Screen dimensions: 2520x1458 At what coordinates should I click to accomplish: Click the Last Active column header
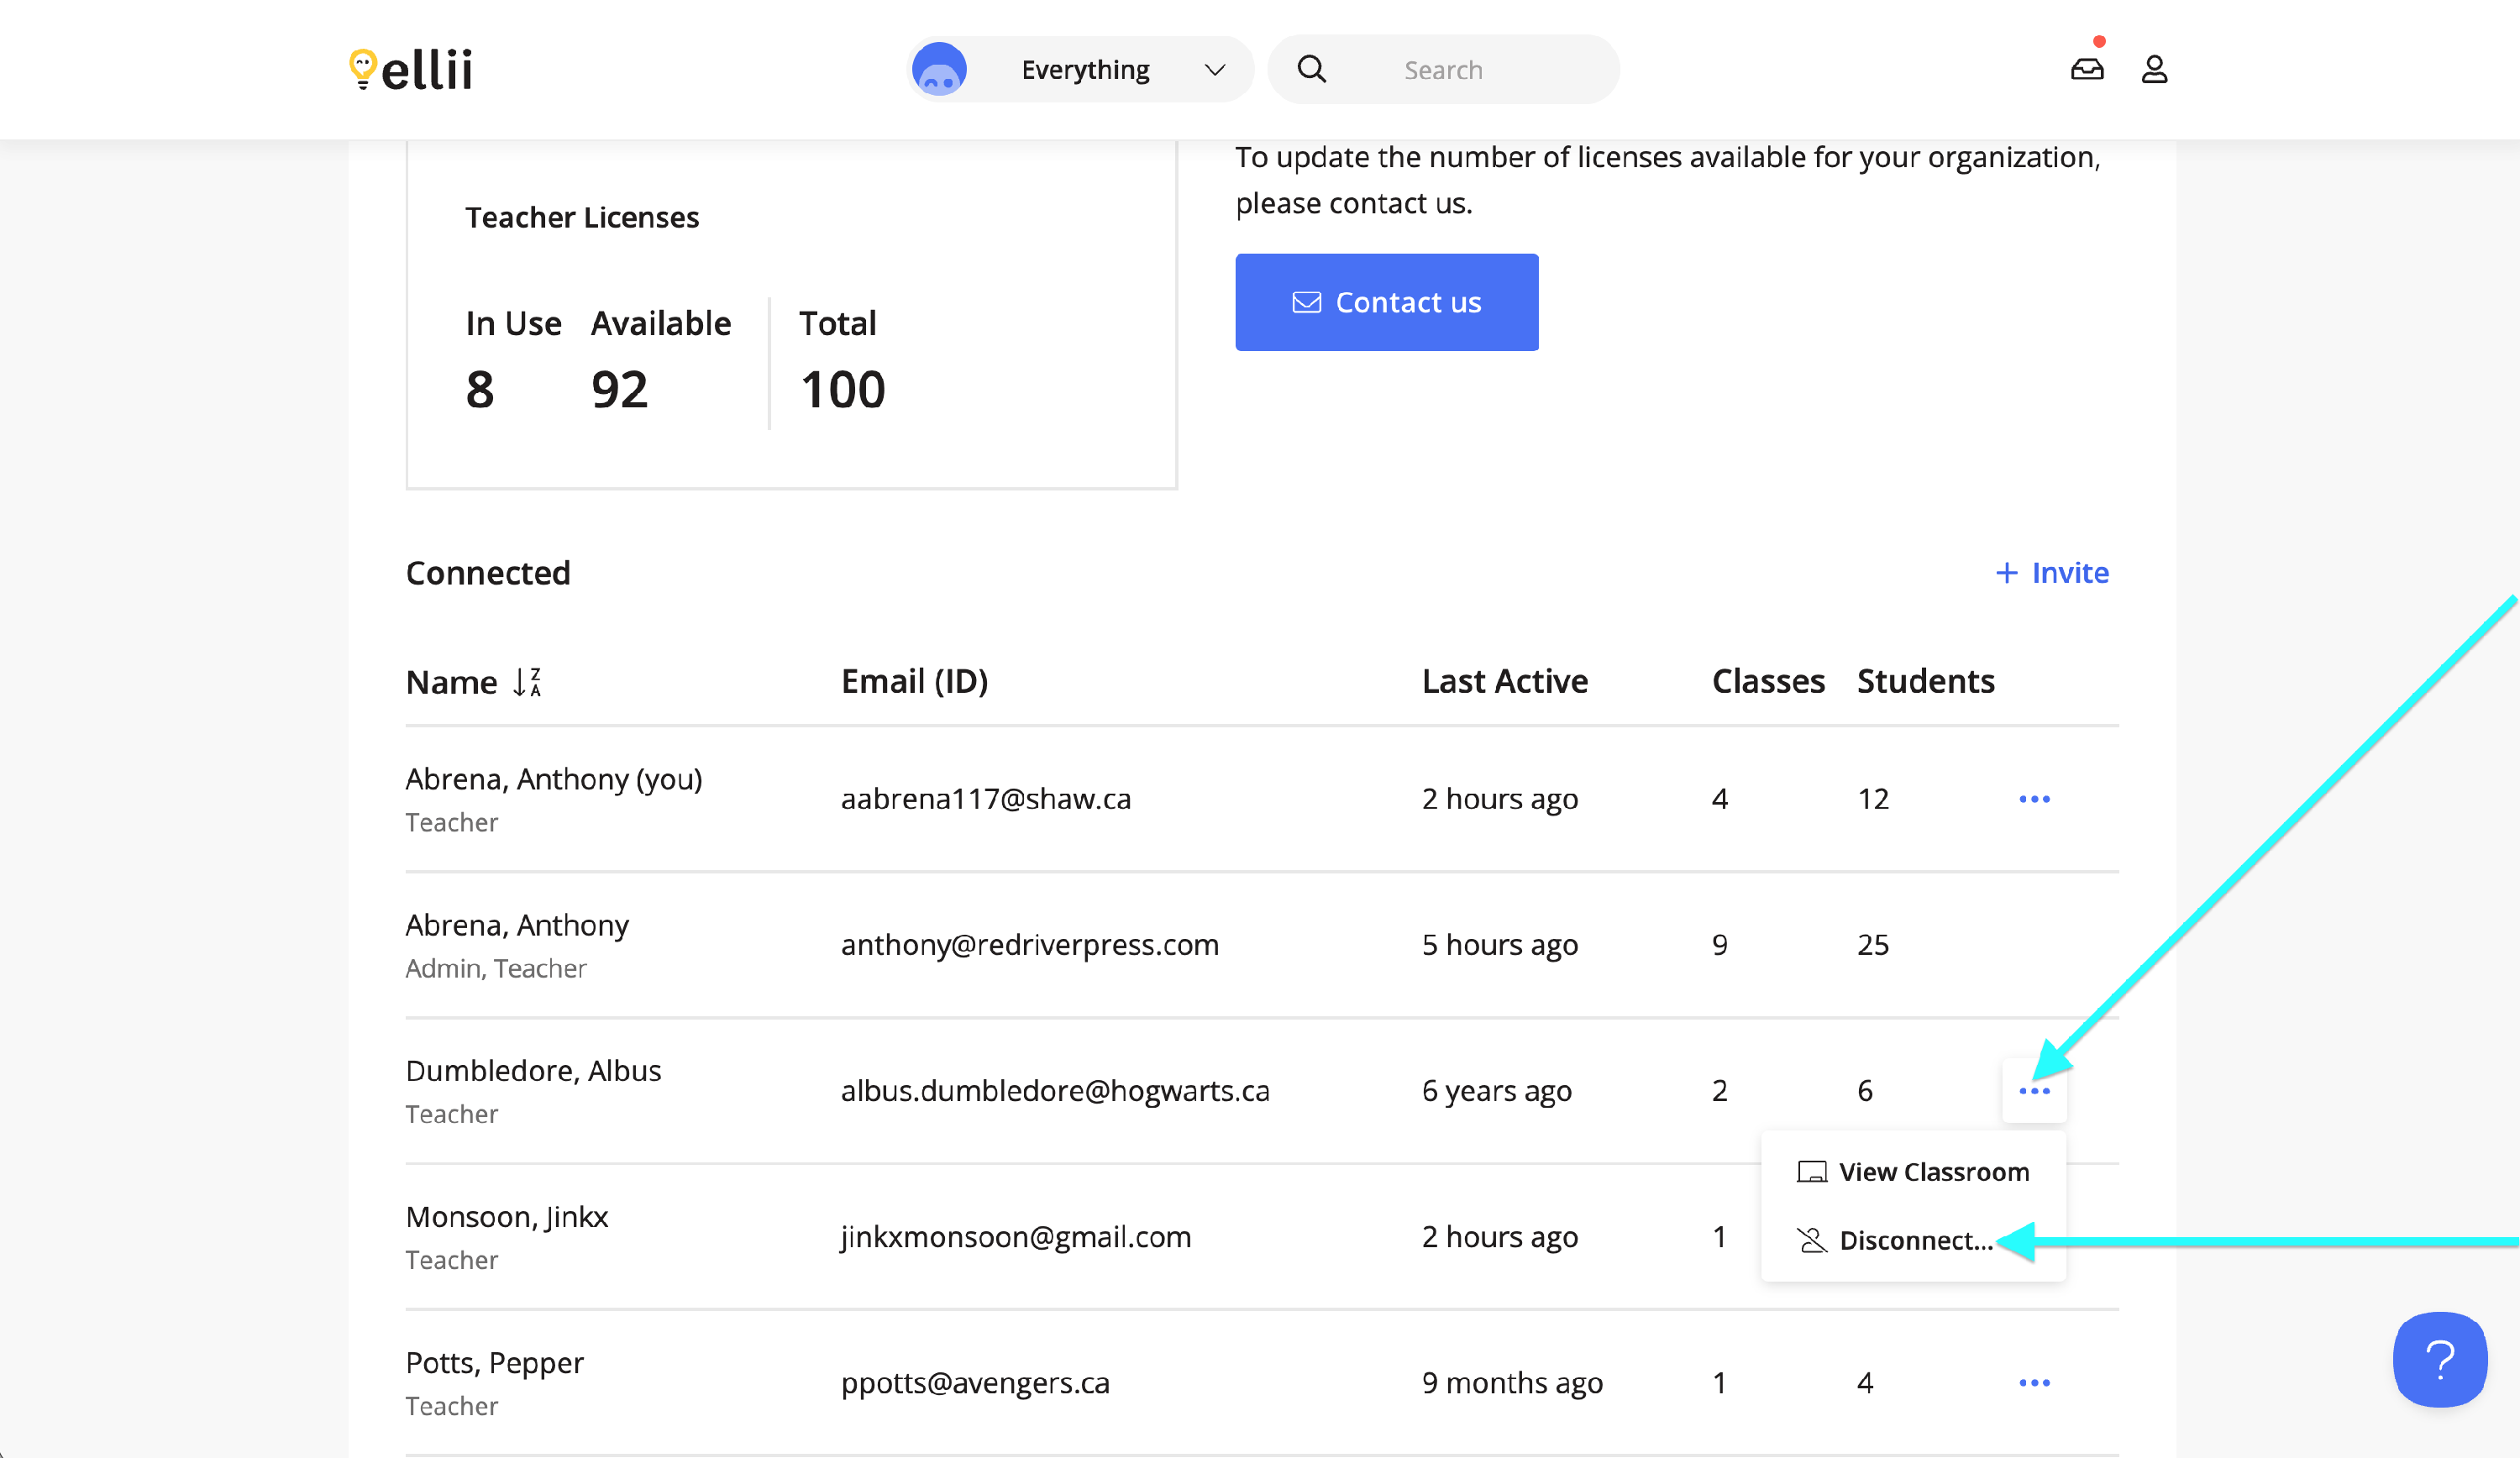pyautogui.click(x=1504, y=681)
